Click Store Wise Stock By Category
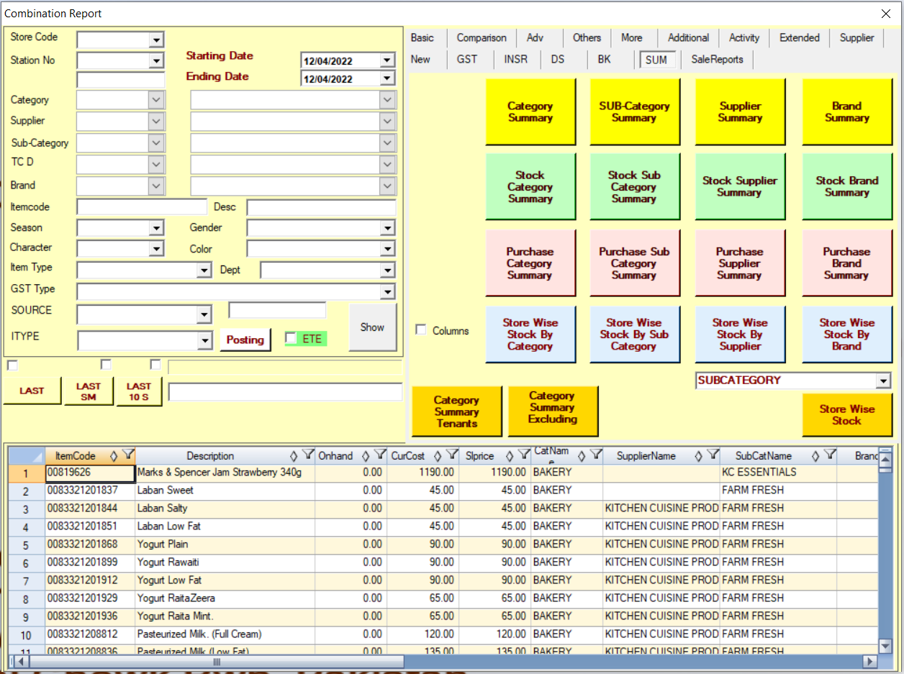The width and height of the screenshot is (904, 674). click(x=530, y=334)
